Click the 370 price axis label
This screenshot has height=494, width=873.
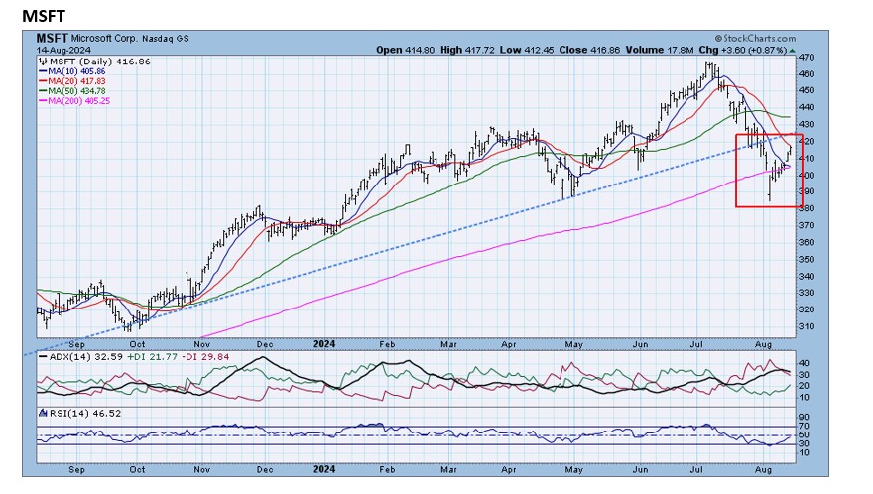click(808, 225)
